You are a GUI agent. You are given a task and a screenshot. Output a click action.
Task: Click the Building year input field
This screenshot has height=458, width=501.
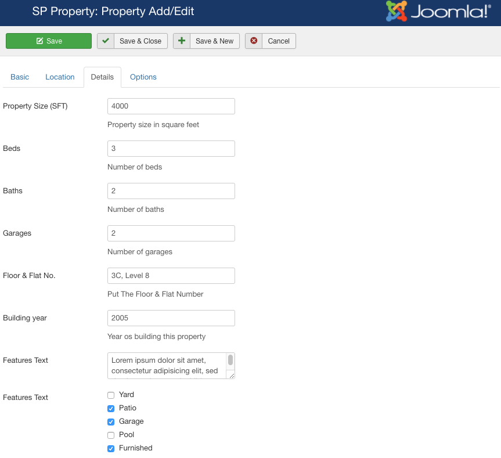coord(171,318)
